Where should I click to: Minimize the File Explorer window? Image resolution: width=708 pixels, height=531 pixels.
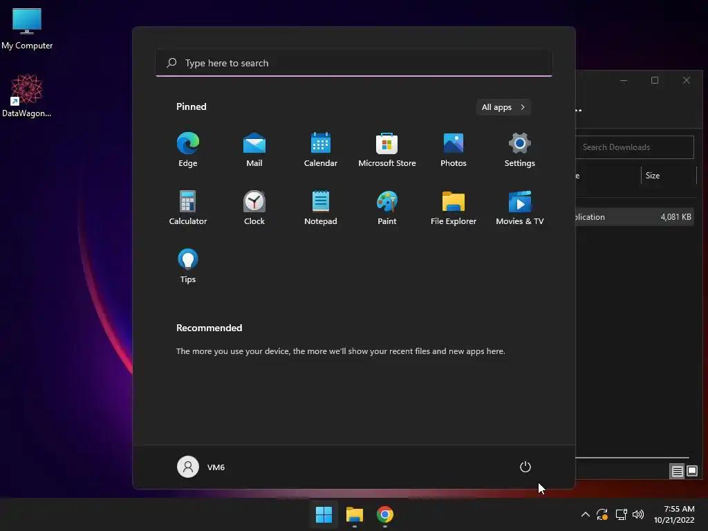(624, 80)
